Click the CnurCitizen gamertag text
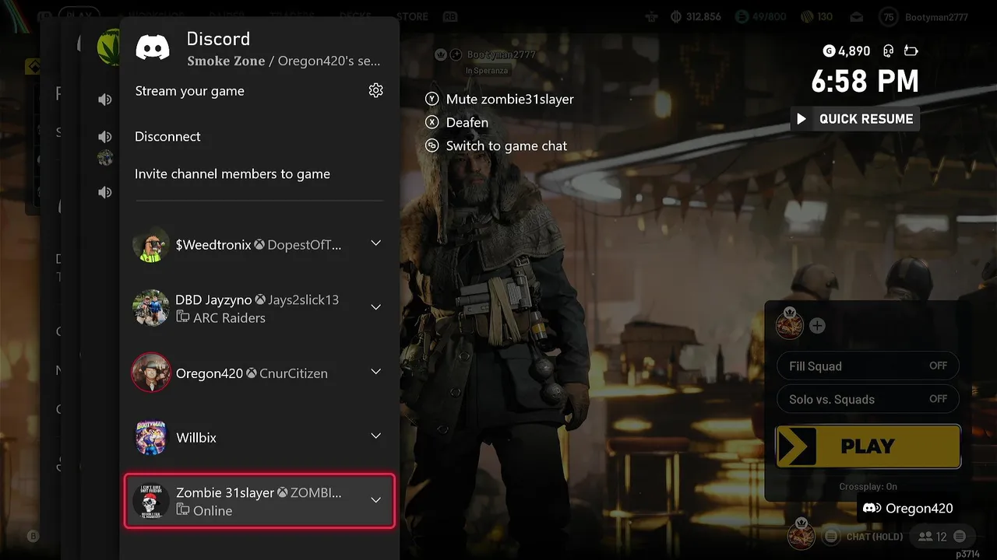997x560 pixels. tap(294, 374)
